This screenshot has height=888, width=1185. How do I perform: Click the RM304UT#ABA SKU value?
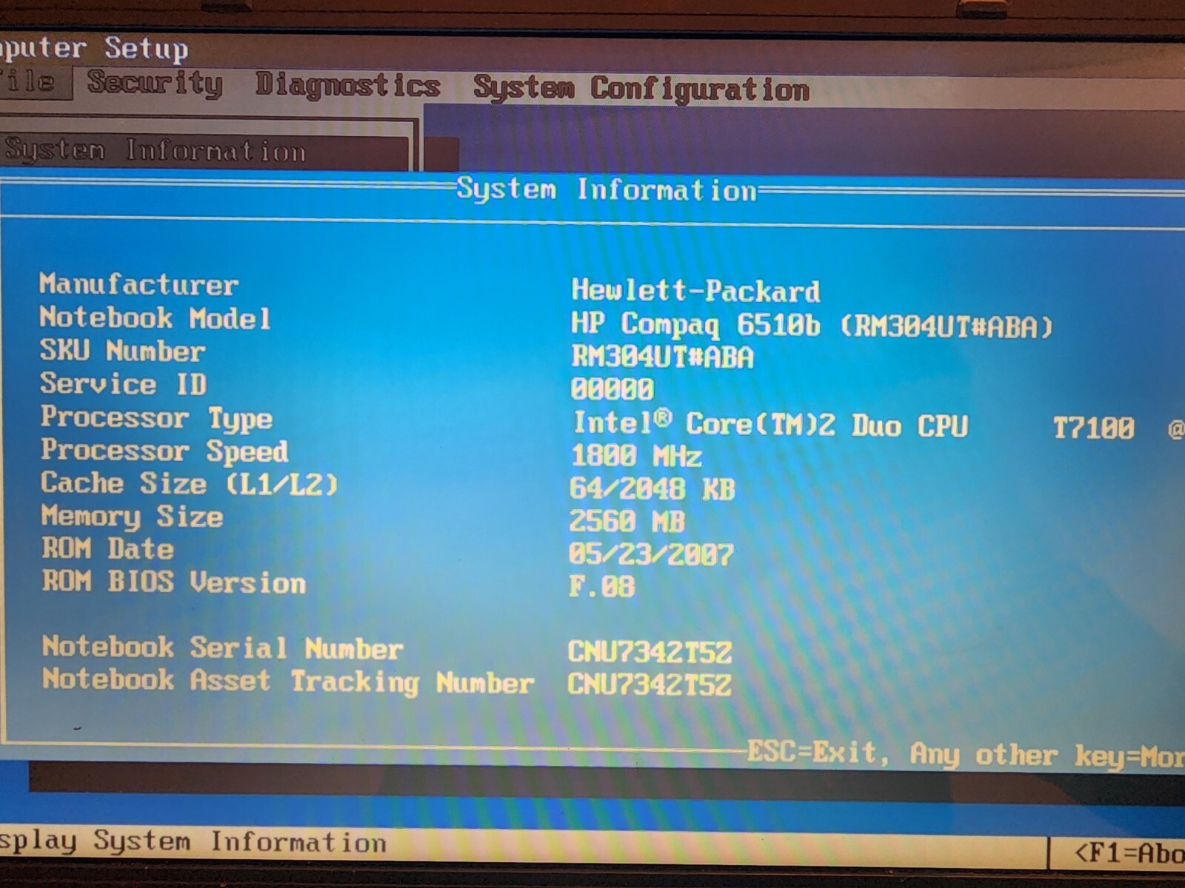click(662, 357)
